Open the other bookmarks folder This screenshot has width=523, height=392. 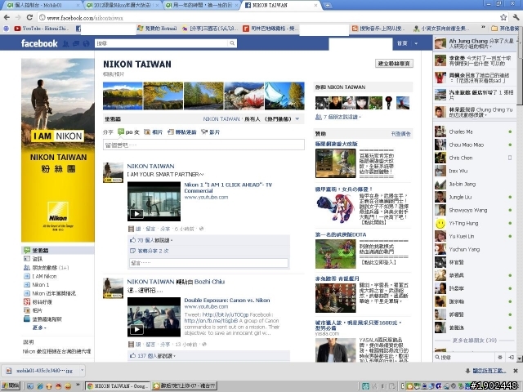tap(505, 29)
